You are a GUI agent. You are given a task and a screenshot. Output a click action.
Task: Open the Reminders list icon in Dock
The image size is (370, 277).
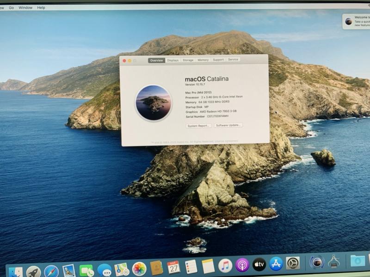click(x=191, y=267)
